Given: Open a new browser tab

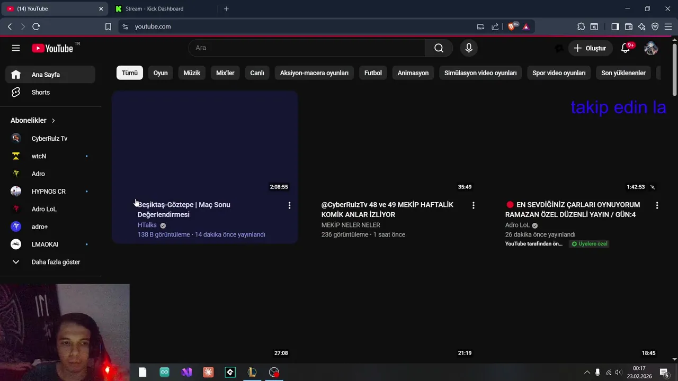Looking at the screenshot, I should 226,8.
